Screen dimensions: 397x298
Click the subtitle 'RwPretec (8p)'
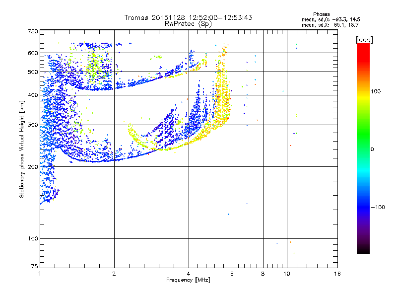(188, 24)
